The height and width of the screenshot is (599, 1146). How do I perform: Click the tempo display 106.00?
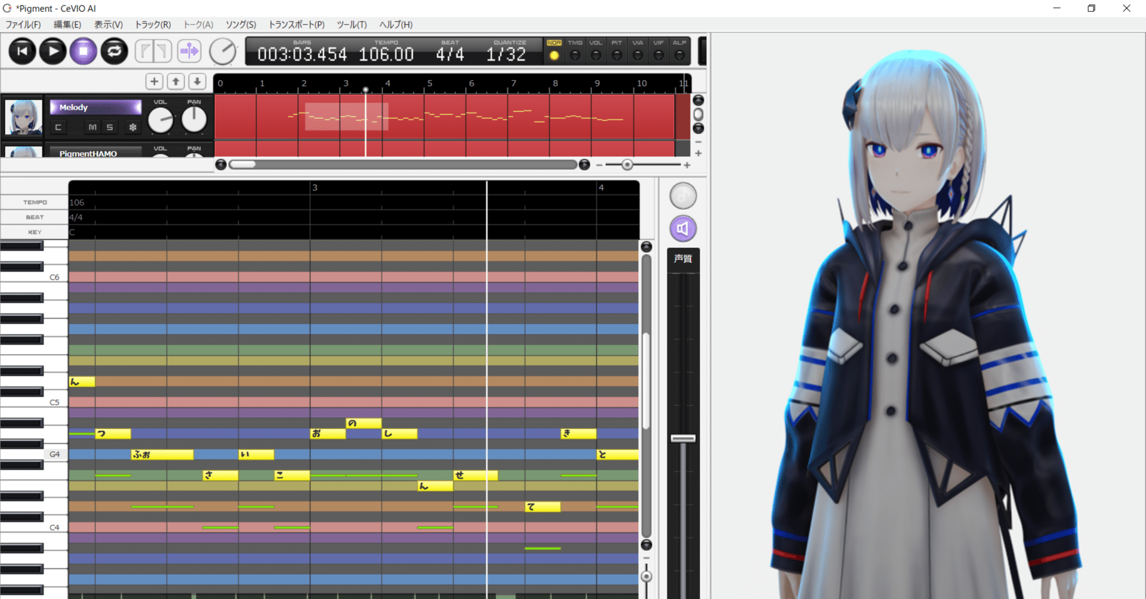pos(386,54)
